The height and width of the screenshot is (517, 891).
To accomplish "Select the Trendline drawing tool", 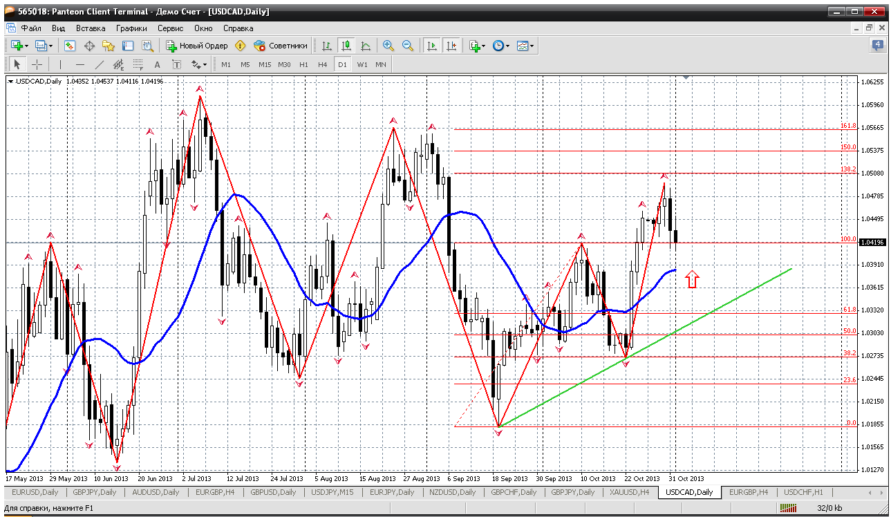I will point(100,64).
